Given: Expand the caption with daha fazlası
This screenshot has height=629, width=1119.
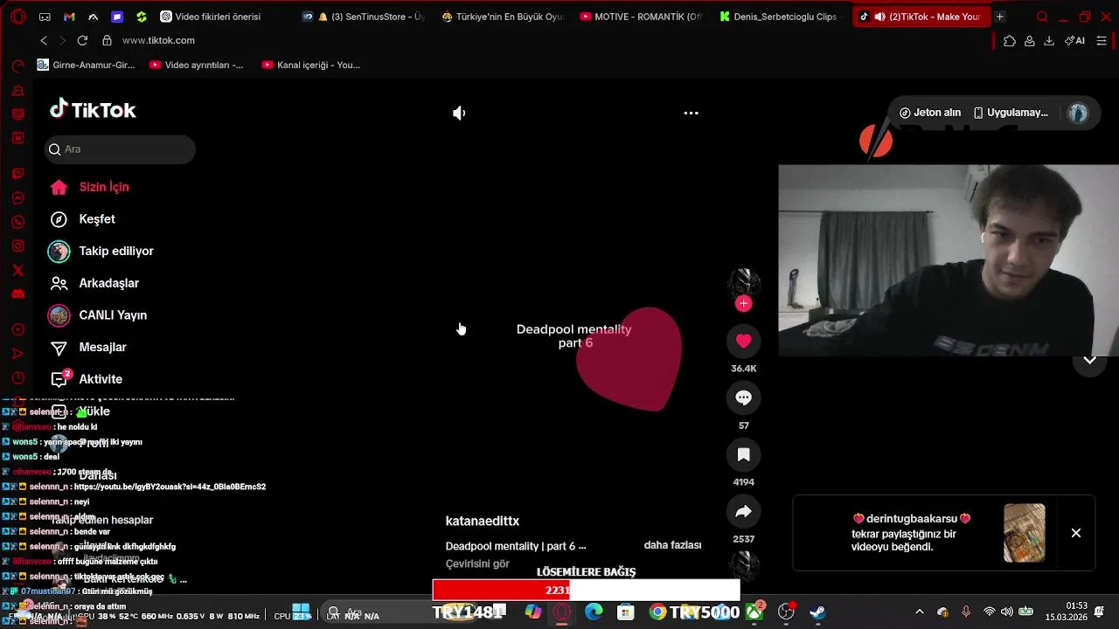Looking at the screenshot, I should [672, 545].
